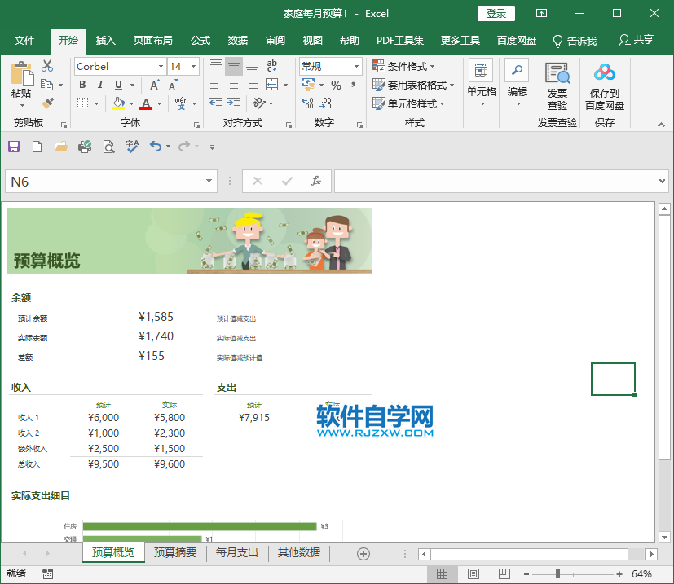674x584 pixels.
Task: Click the Percent style icon in Number group
Action: coord(336,85)
